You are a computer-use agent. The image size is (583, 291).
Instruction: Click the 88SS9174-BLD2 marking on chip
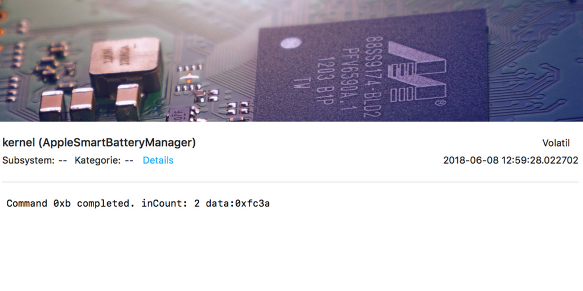tap(373, 76)
